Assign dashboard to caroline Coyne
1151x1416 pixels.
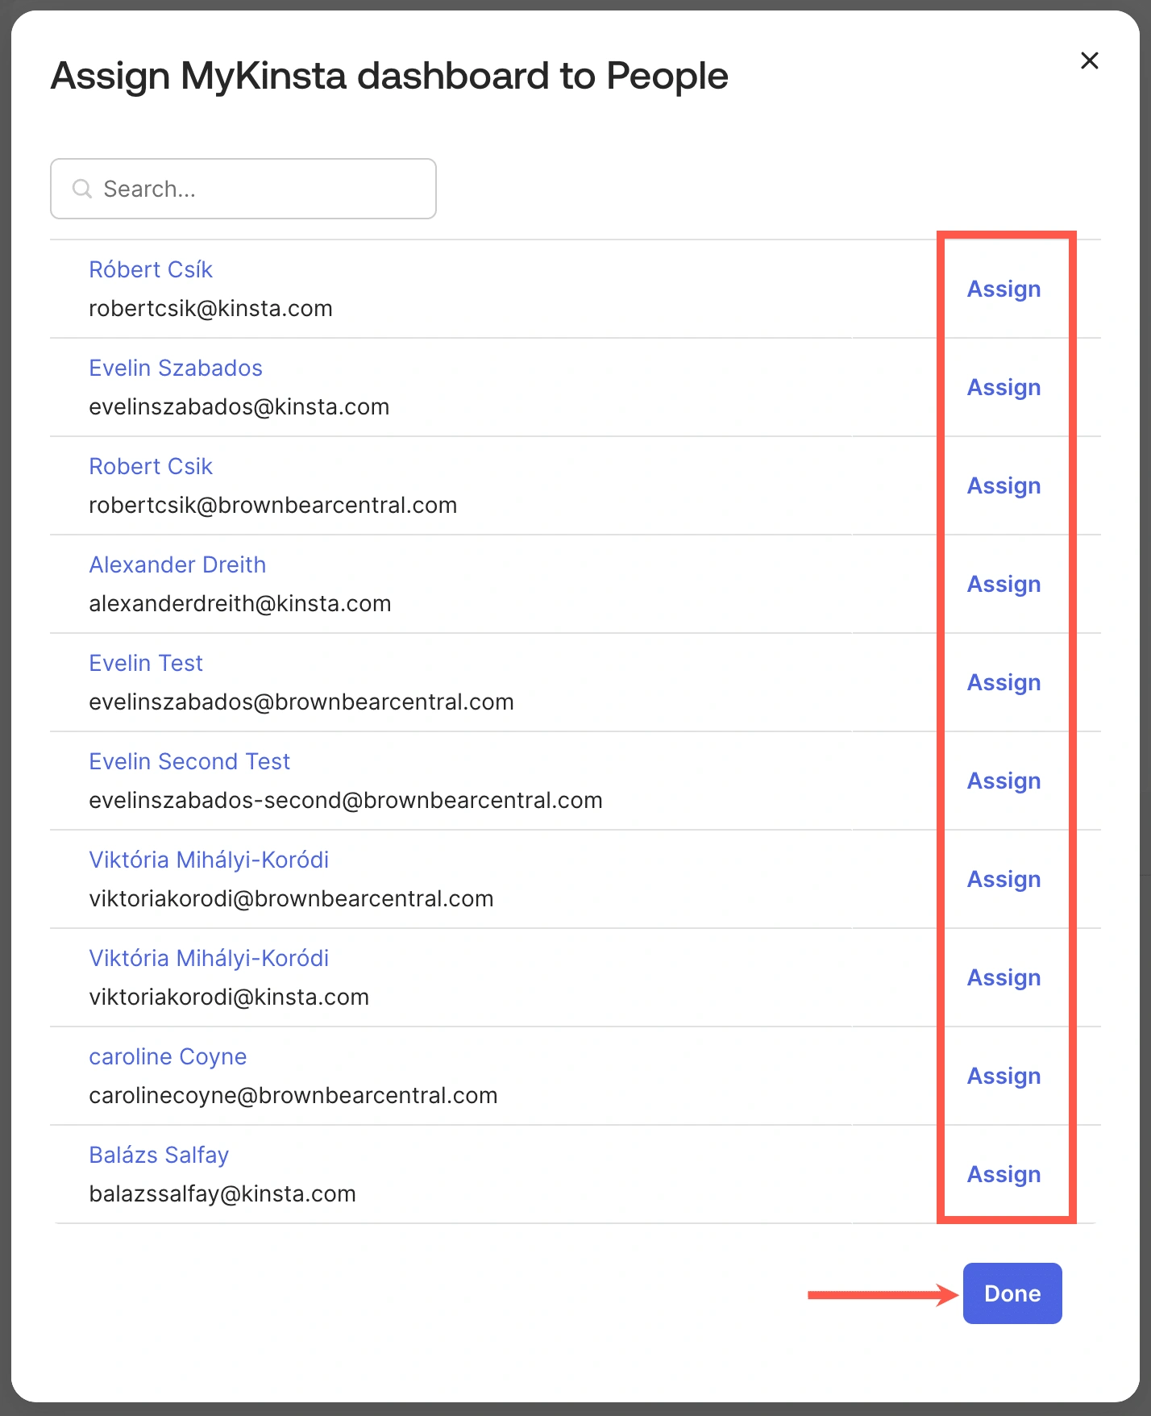pos(1003,1076)
